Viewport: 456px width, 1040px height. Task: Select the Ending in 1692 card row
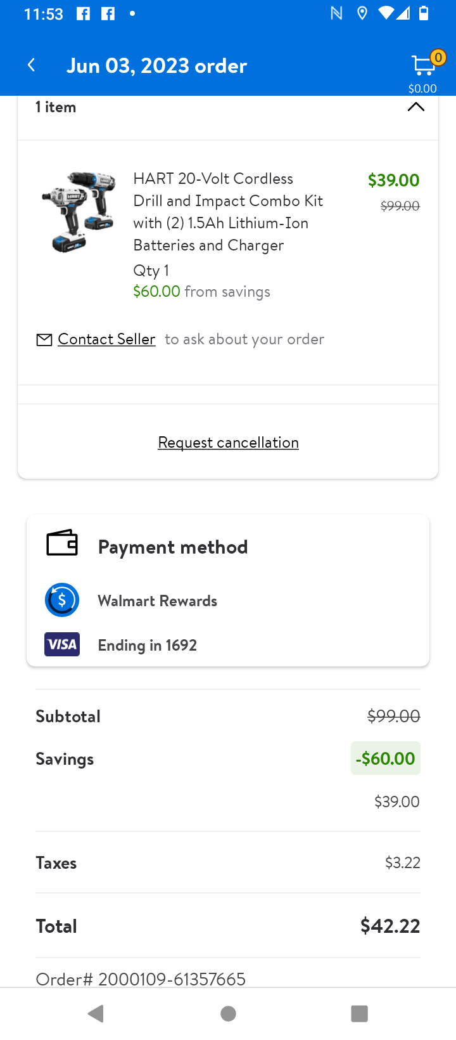tap(228, 645)
